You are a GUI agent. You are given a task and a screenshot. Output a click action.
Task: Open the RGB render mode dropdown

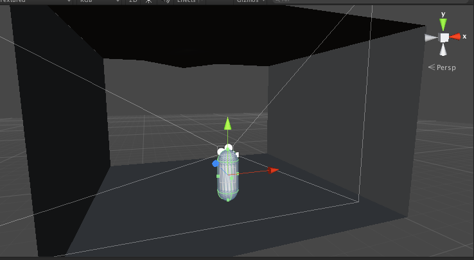click(99, 1)
